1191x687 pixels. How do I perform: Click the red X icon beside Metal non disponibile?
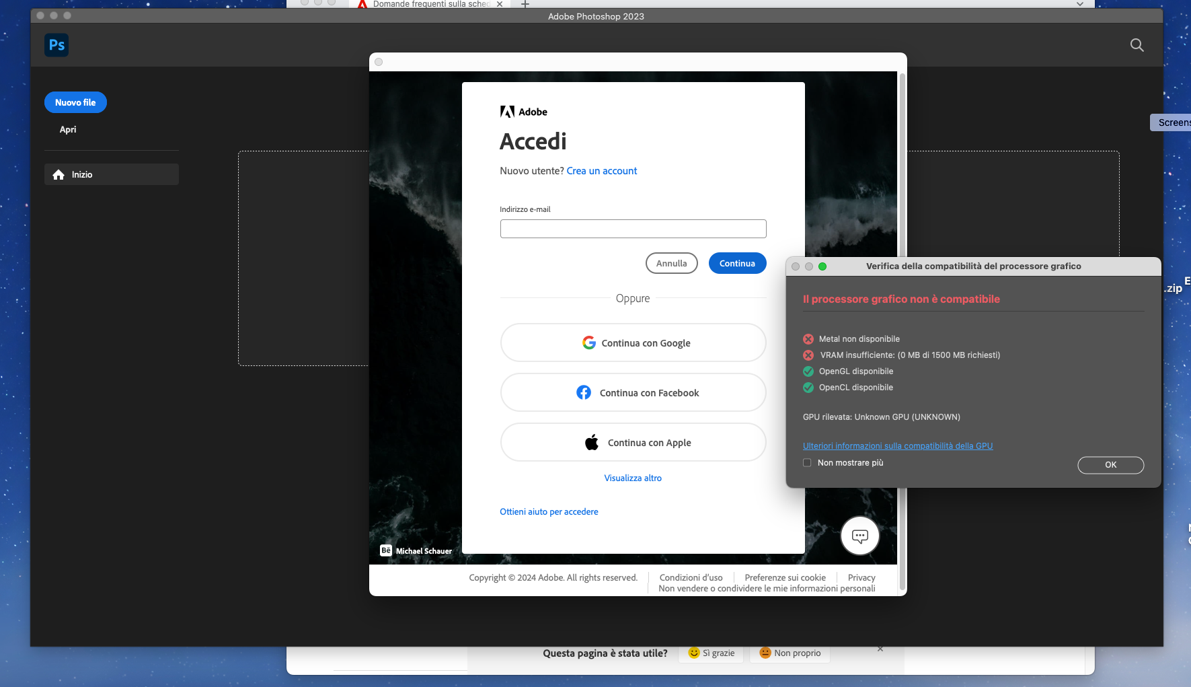pyautogui.click(x=808, y=339)
